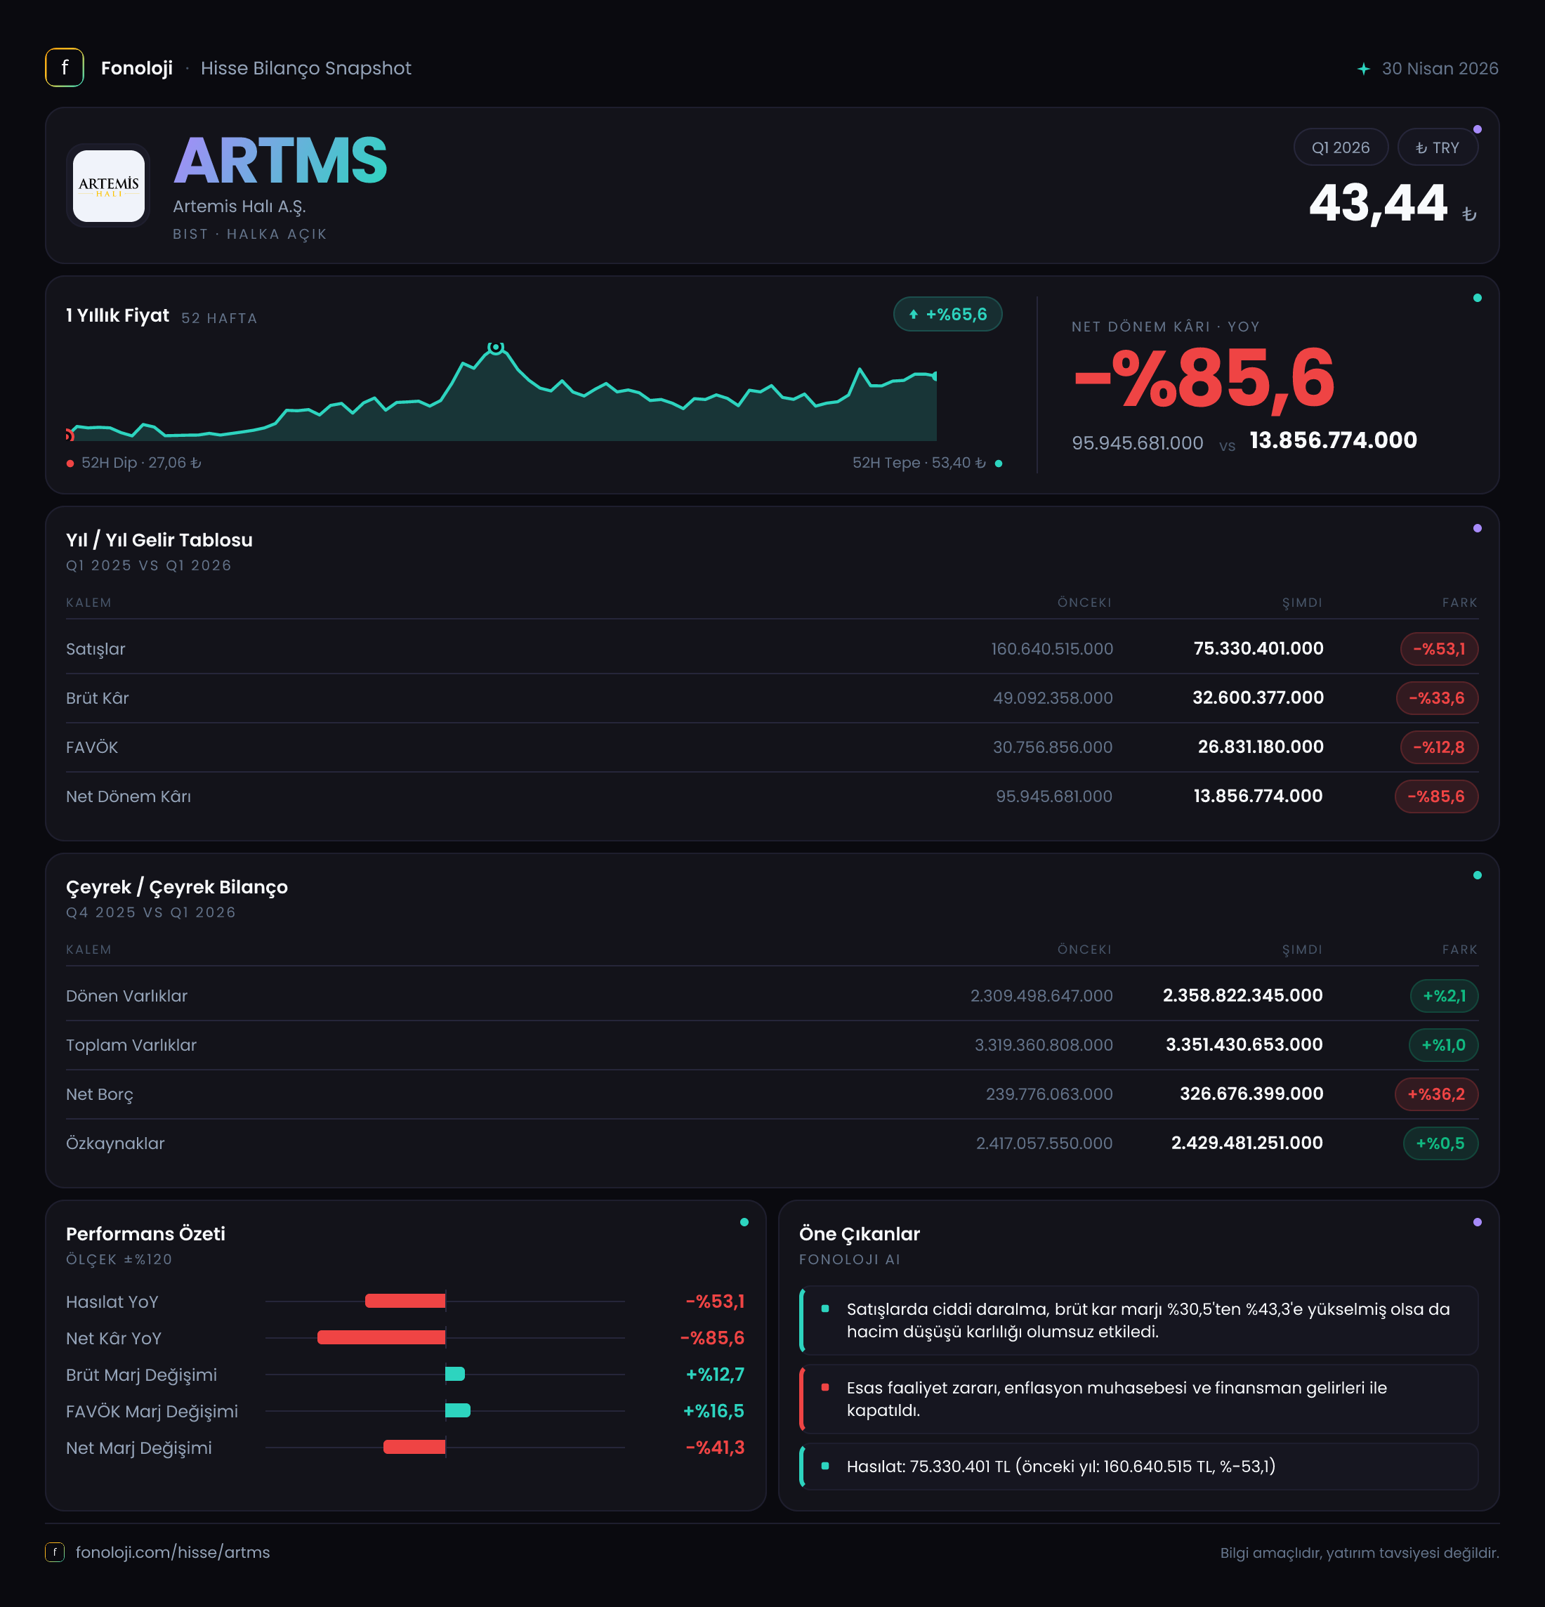Click the Fonoloji logo icon in header
The width and height of the screenshot is (1545, 1607).
tap(64, 67)
